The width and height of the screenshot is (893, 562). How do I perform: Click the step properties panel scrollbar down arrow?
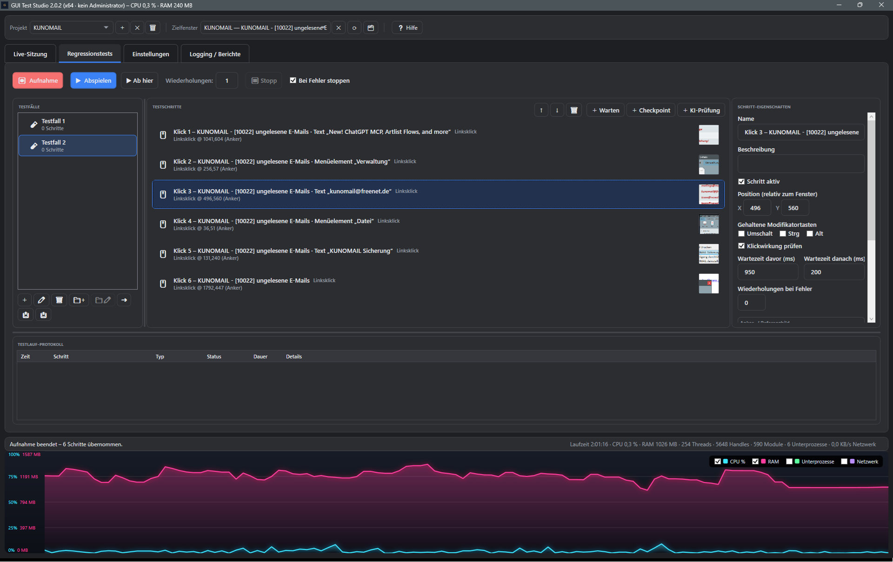[x=872, y=319]
